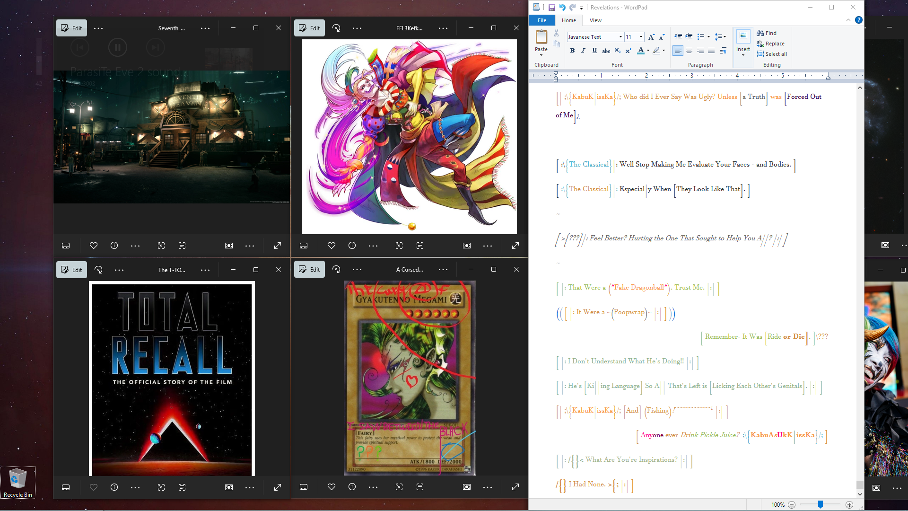Toggle bold formatting
Screen dimensions: 908x511
click(572, 51)
